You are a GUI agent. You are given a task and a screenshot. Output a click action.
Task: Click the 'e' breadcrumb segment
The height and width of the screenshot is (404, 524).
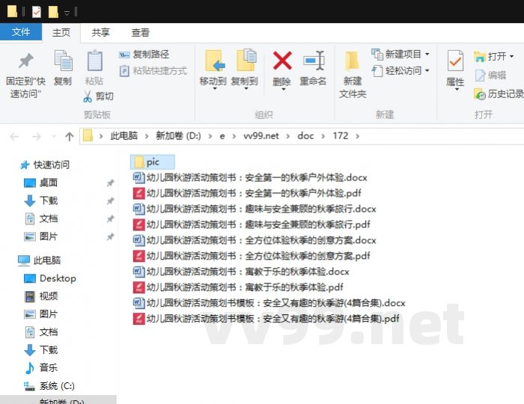click(x=222, y=136)
